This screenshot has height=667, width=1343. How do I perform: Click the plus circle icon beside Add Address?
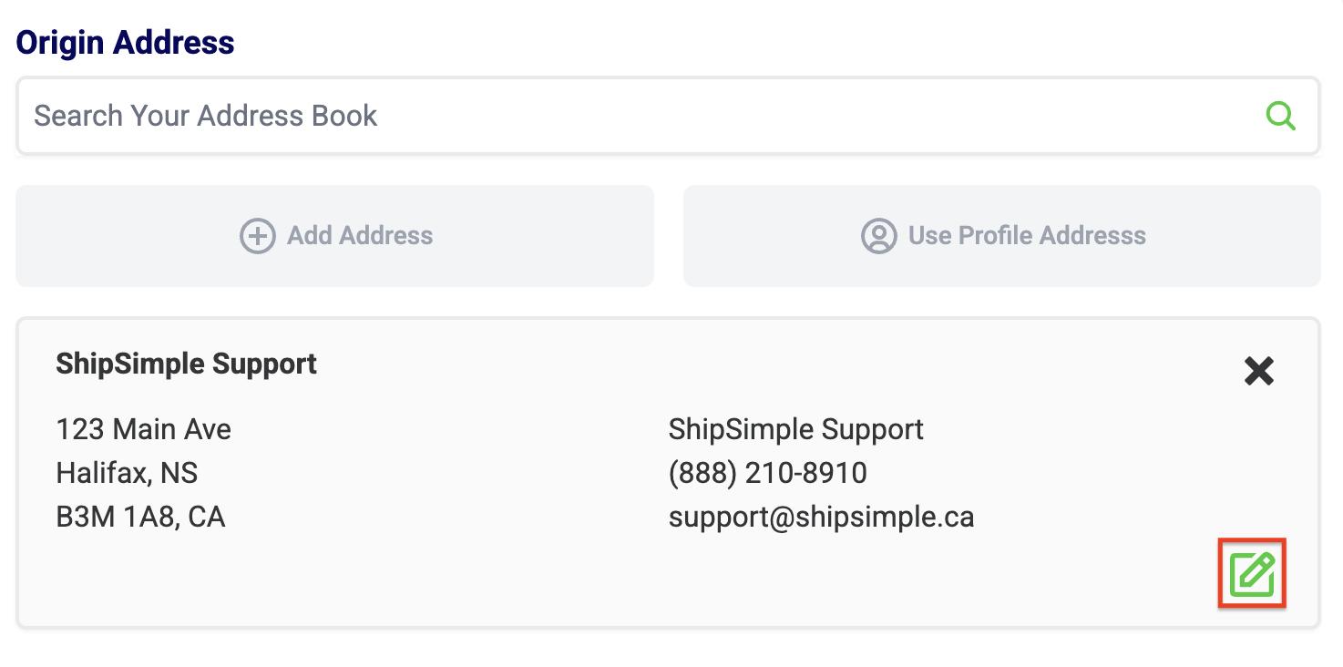point(258,236)
